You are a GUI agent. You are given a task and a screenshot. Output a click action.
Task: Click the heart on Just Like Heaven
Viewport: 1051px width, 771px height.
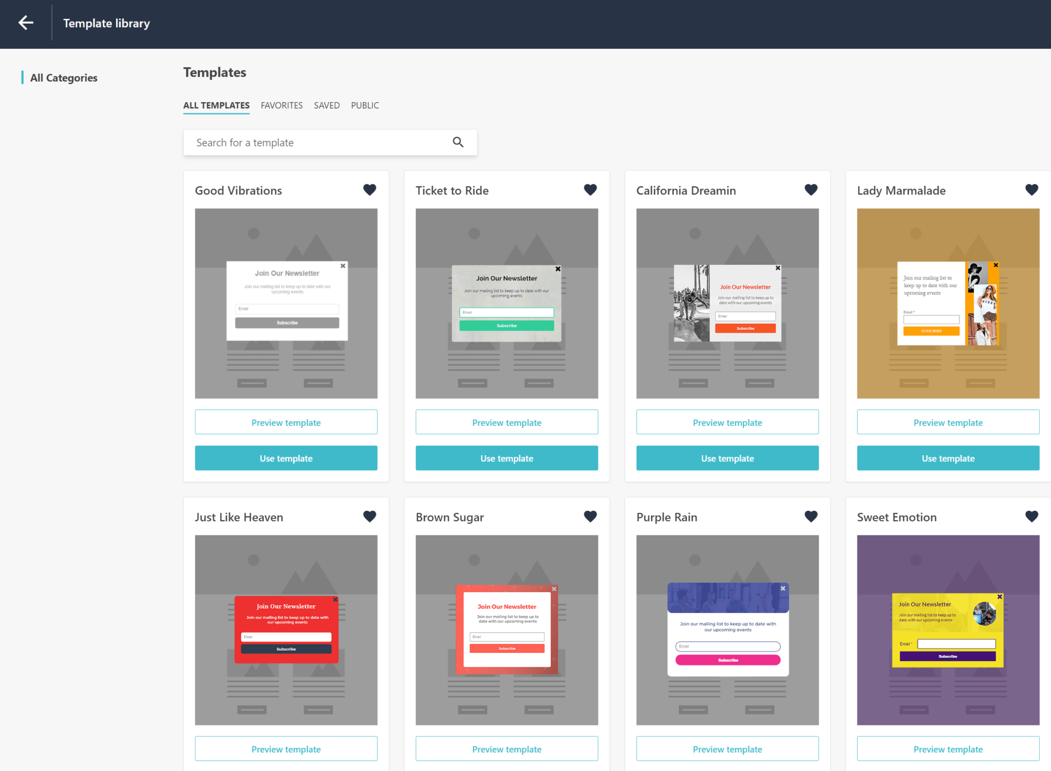pyautogui.click(x=369, y=516)
